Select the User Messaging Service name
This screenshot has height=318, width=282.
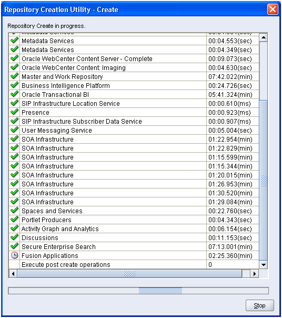point(57,130)
